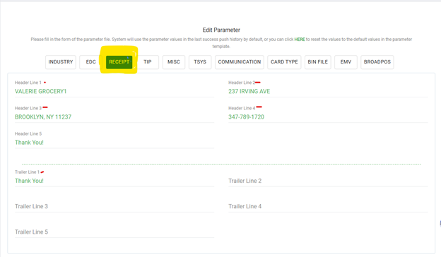Click the HERE link to reset values
Image resolution: width=441 pixels, height=257 pixels.
pyautogui.click(x=300, y=40)
